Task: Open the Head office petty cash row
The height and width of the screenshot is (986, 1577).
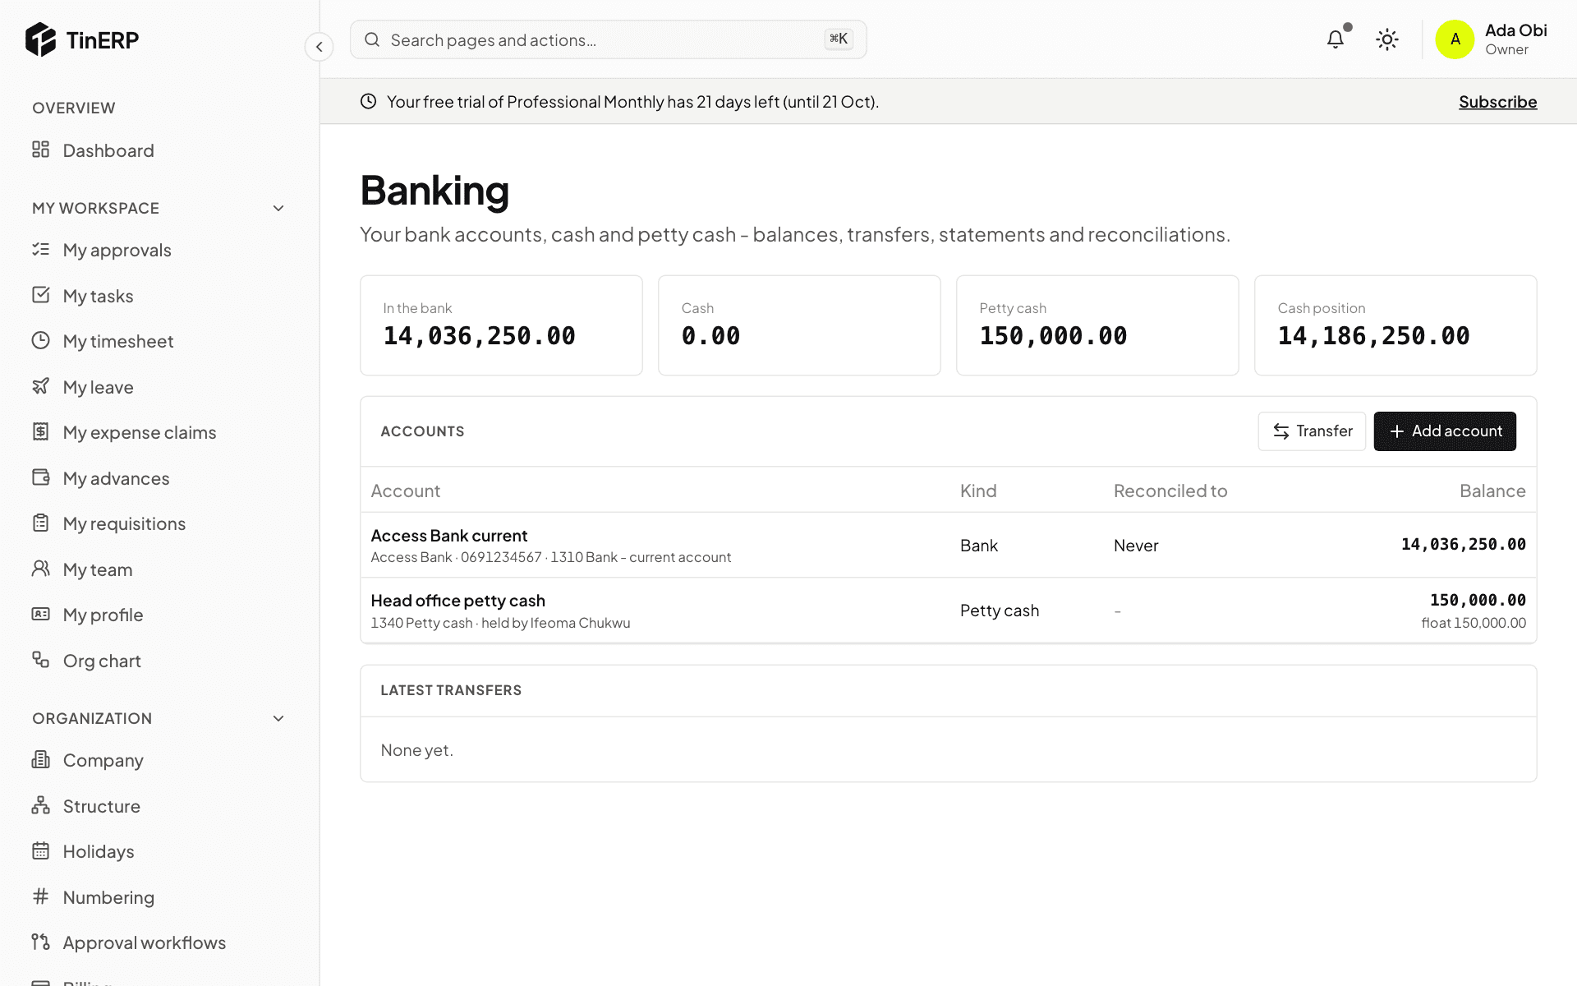Action: tap(948, 610)
